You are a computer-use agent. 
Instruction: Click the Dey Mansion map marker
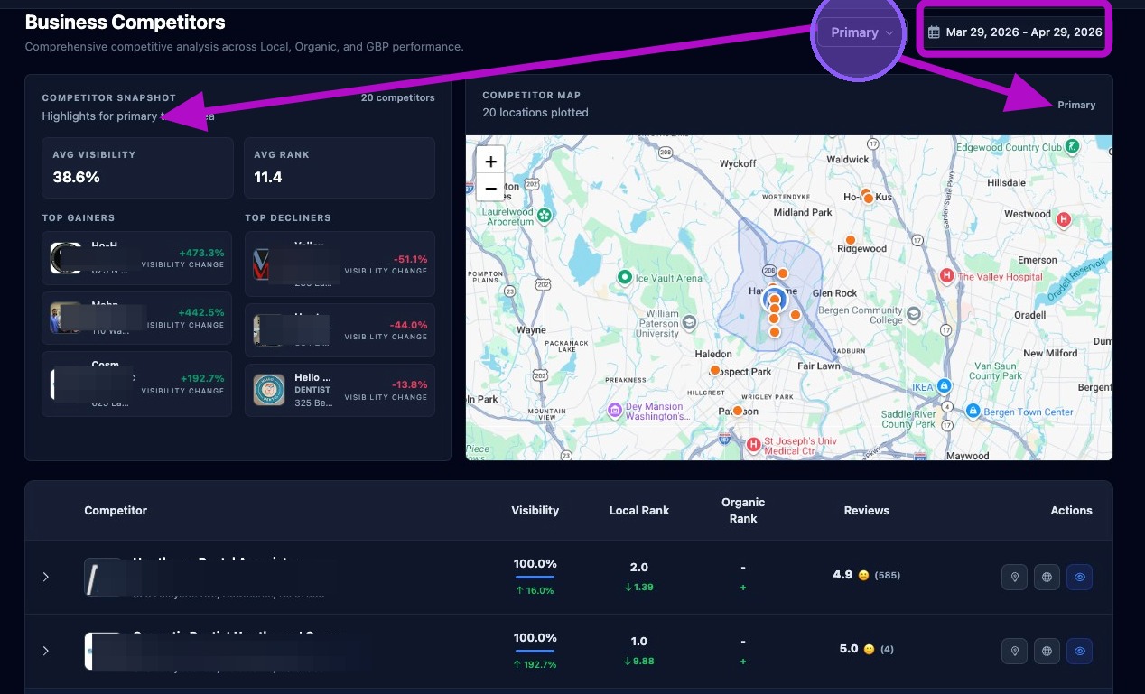click(614, 410)
